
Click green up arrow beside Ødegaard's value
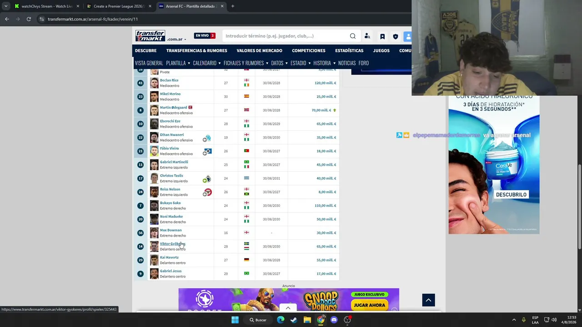point(335,110)
